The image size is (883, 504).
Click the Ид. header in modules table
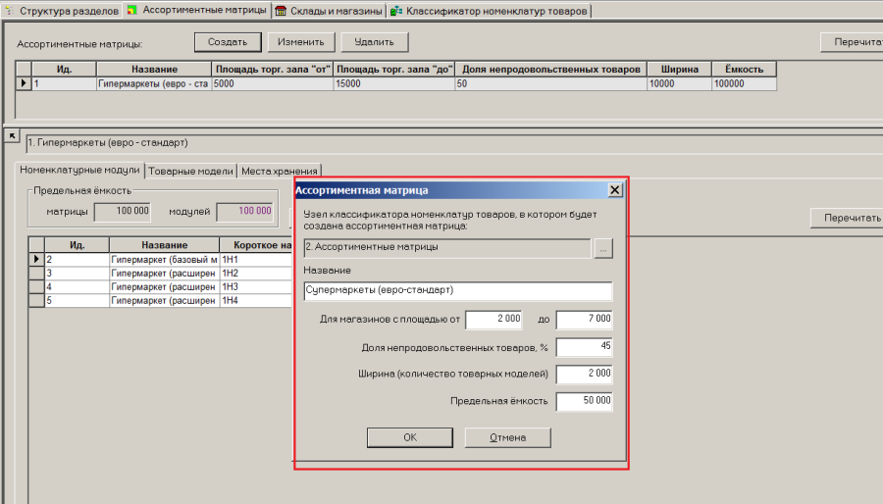(x=78, y=245)
